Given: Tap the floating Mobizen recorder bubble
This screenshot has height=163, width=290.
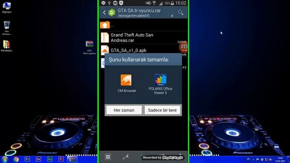Looking at the screenshot, I should tap(184, 47).
